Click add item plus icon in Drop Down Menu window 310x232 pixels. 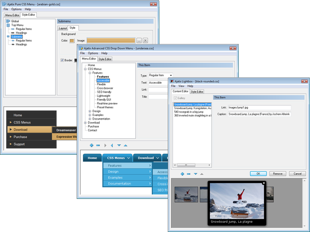pos(91,145)
